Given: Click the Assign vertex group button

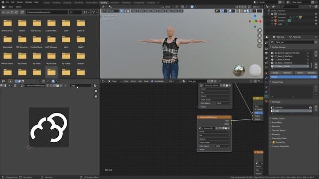Looking at the screenshot, I should point(276,73).
